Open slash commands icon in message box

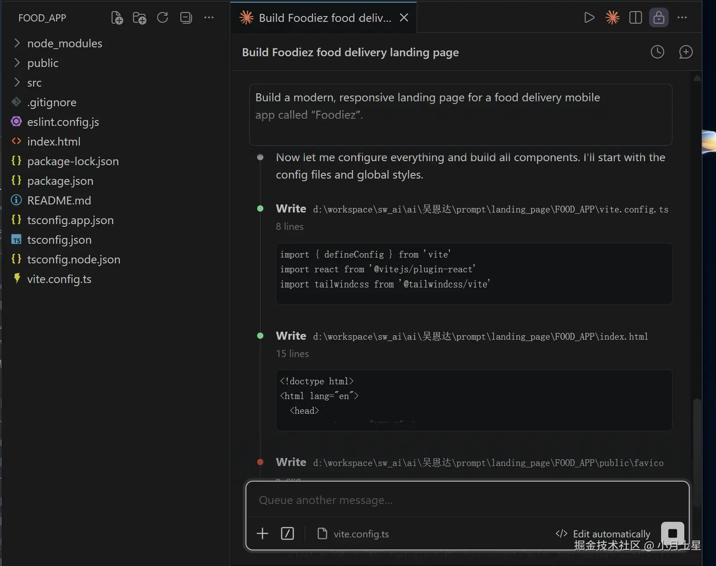[287, 533]
